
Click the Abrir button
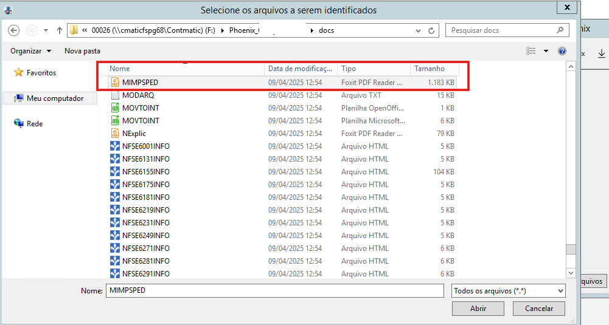point(478,309)
